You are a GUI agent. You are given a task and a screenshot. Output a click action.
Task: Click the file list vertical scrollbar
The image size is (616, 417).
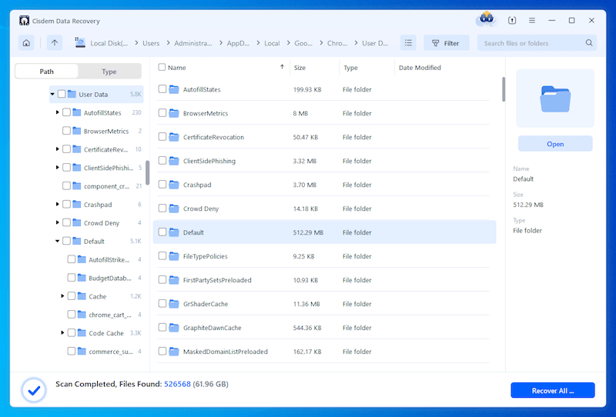click(504, 89)
